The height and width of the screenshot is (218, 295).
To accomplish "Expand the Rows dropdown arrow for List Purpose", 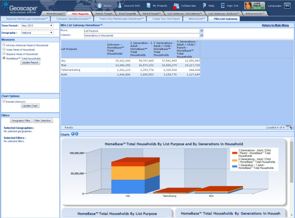I will tap(202, 31).
